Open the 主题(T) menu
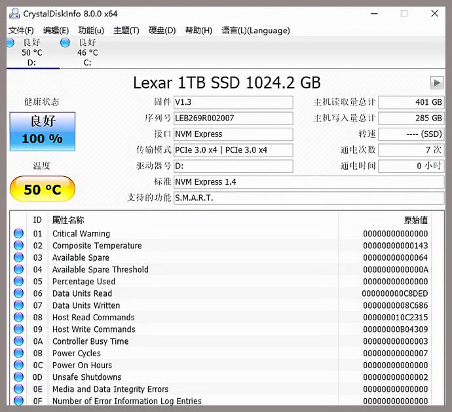The image size is (452, 412). (126, 31)
